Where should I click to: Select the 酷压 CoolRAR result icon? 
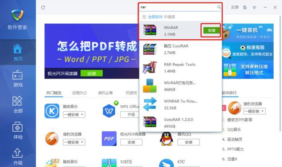coord(150,49)
